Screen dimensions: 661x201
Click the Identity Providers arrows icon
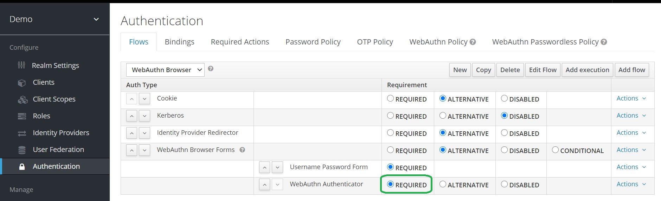pyautogui.click(x=22, y=133)
